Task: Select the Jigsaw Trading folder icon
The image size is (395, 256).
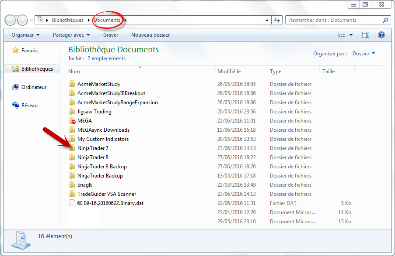Action: [x=72, y=112]
